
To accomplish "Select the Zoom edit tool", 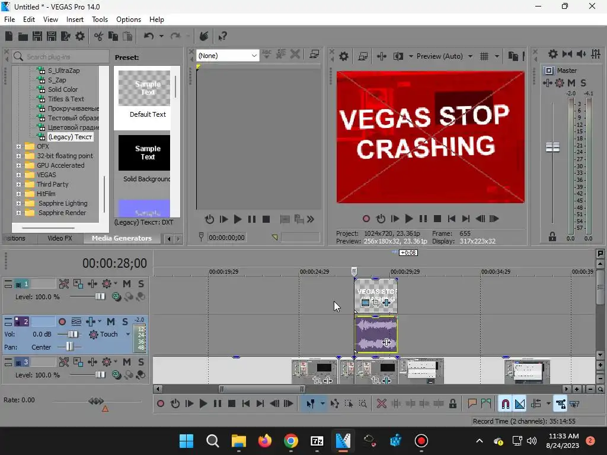I will (x=363, y=404).
